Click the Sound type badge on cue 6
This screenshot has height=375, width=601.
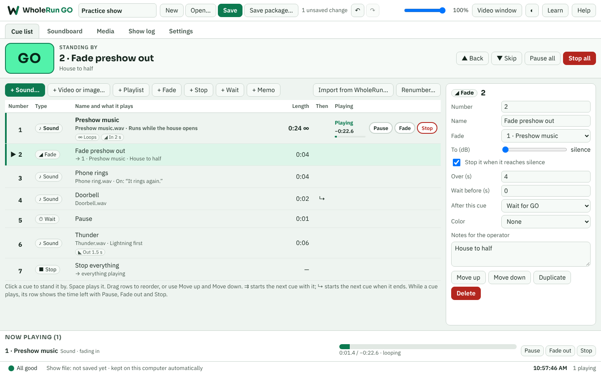click(48, 243)
